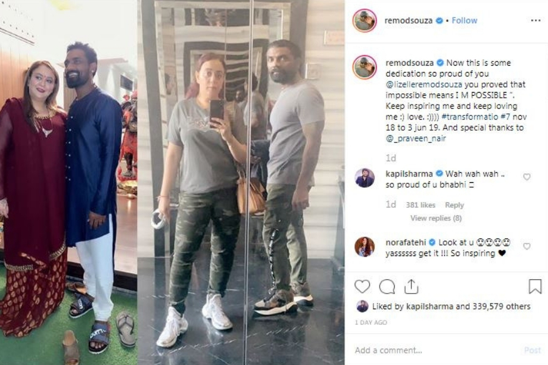Screen dimensions: 548x365
Task: Like kapilsharma's comment
Action: [527, 177]
